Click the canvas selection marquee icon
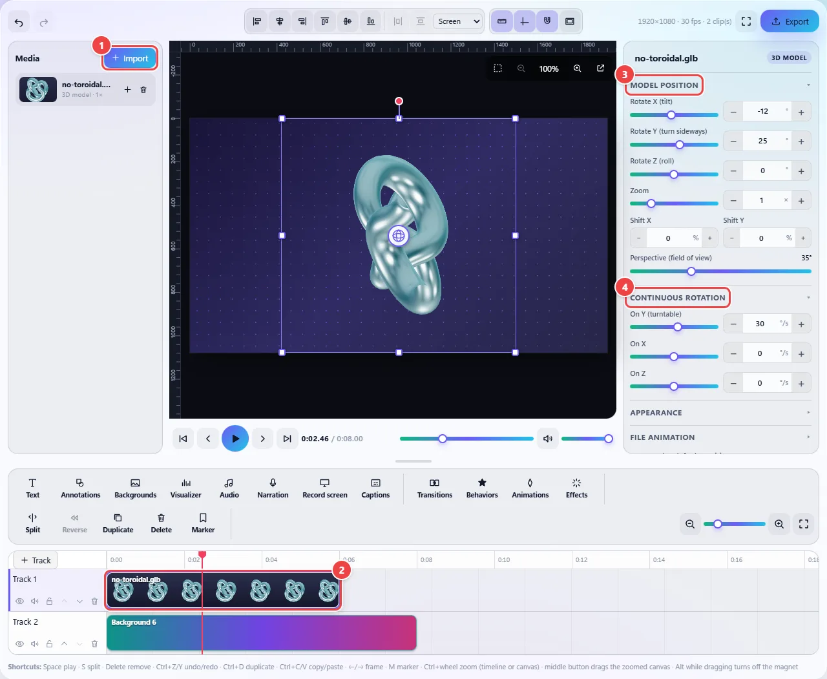This screenshot has height=679, width=827. coord(497,68)
